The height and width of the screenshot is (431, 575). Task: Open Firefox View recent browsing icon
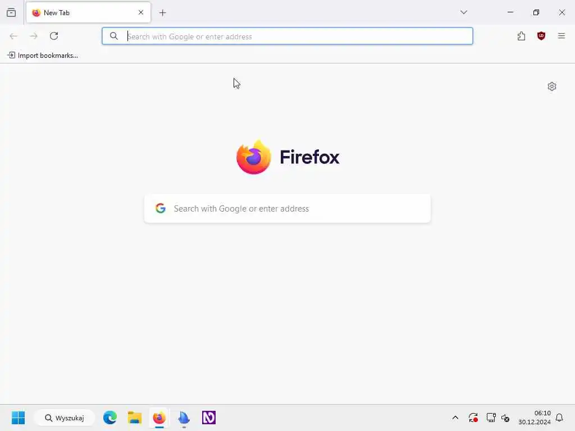coord(11,12)
